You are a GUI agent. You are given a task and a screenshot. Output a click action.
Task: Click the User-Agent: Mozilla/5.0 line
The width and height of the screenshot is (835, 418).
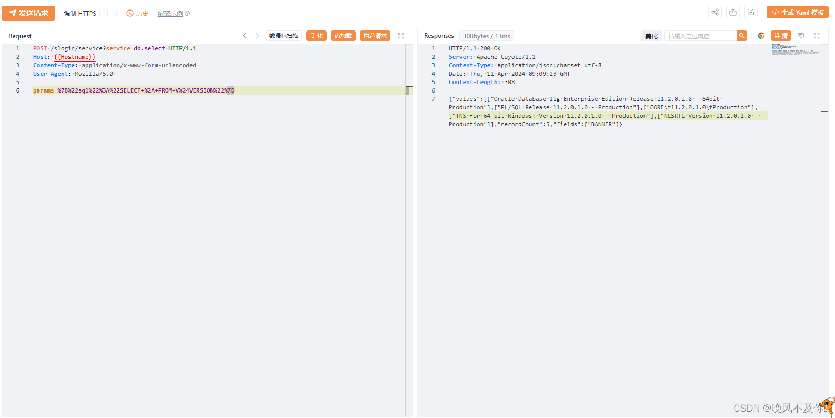(74, 74)
